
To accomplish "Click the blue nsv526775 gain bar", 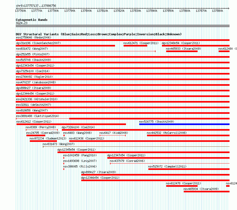I will (184, 124).
